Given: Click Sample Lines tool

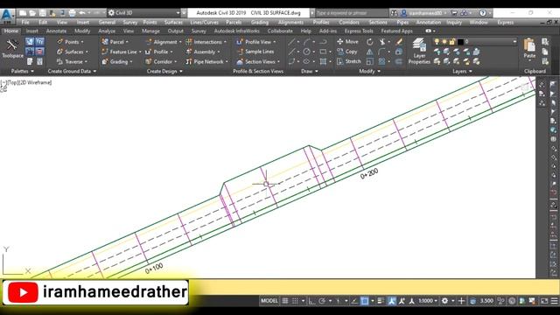Looking at the screenshot, I should coord(255,52).
